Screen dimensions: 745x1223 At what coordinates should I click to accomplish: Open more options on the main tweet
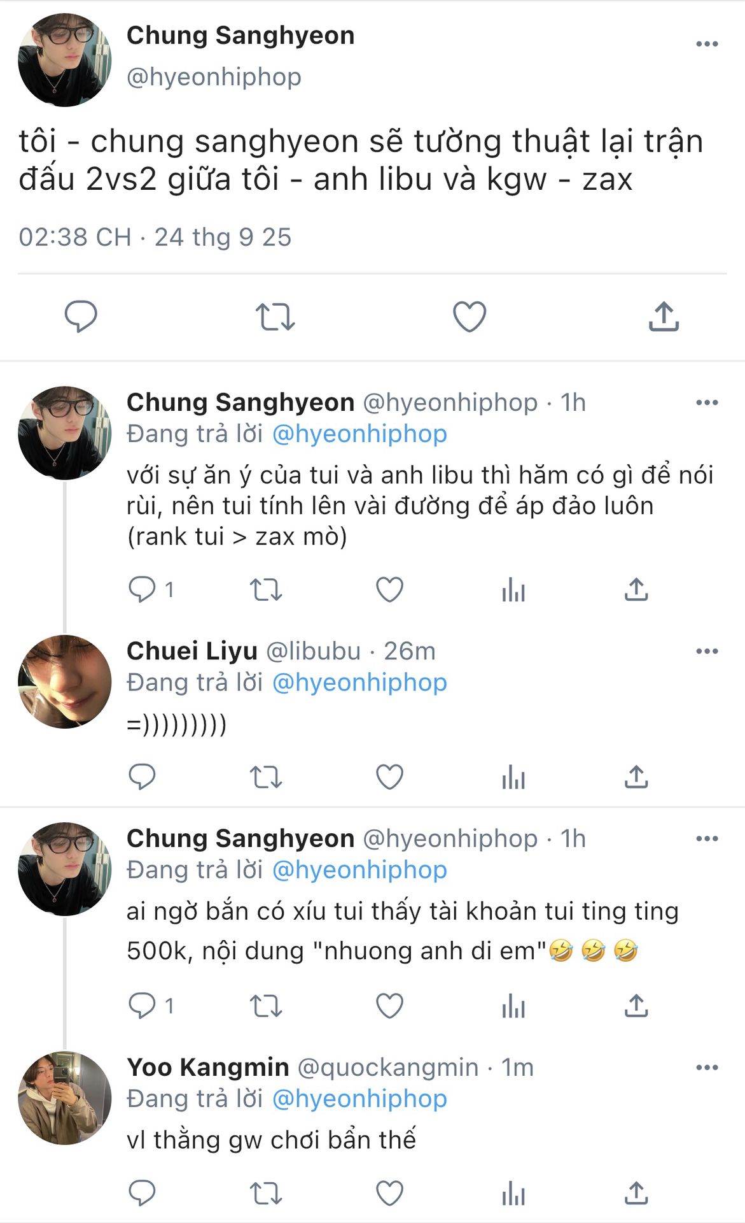[707, 44]
